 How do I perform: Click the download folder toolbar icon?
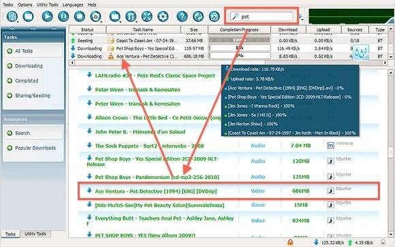pyautogui.click(x=114, y=16)
